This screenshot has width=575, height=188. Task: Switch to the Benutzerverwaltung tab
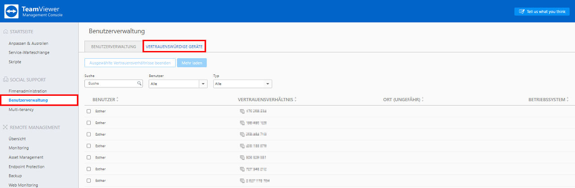(x=114, y=47)
